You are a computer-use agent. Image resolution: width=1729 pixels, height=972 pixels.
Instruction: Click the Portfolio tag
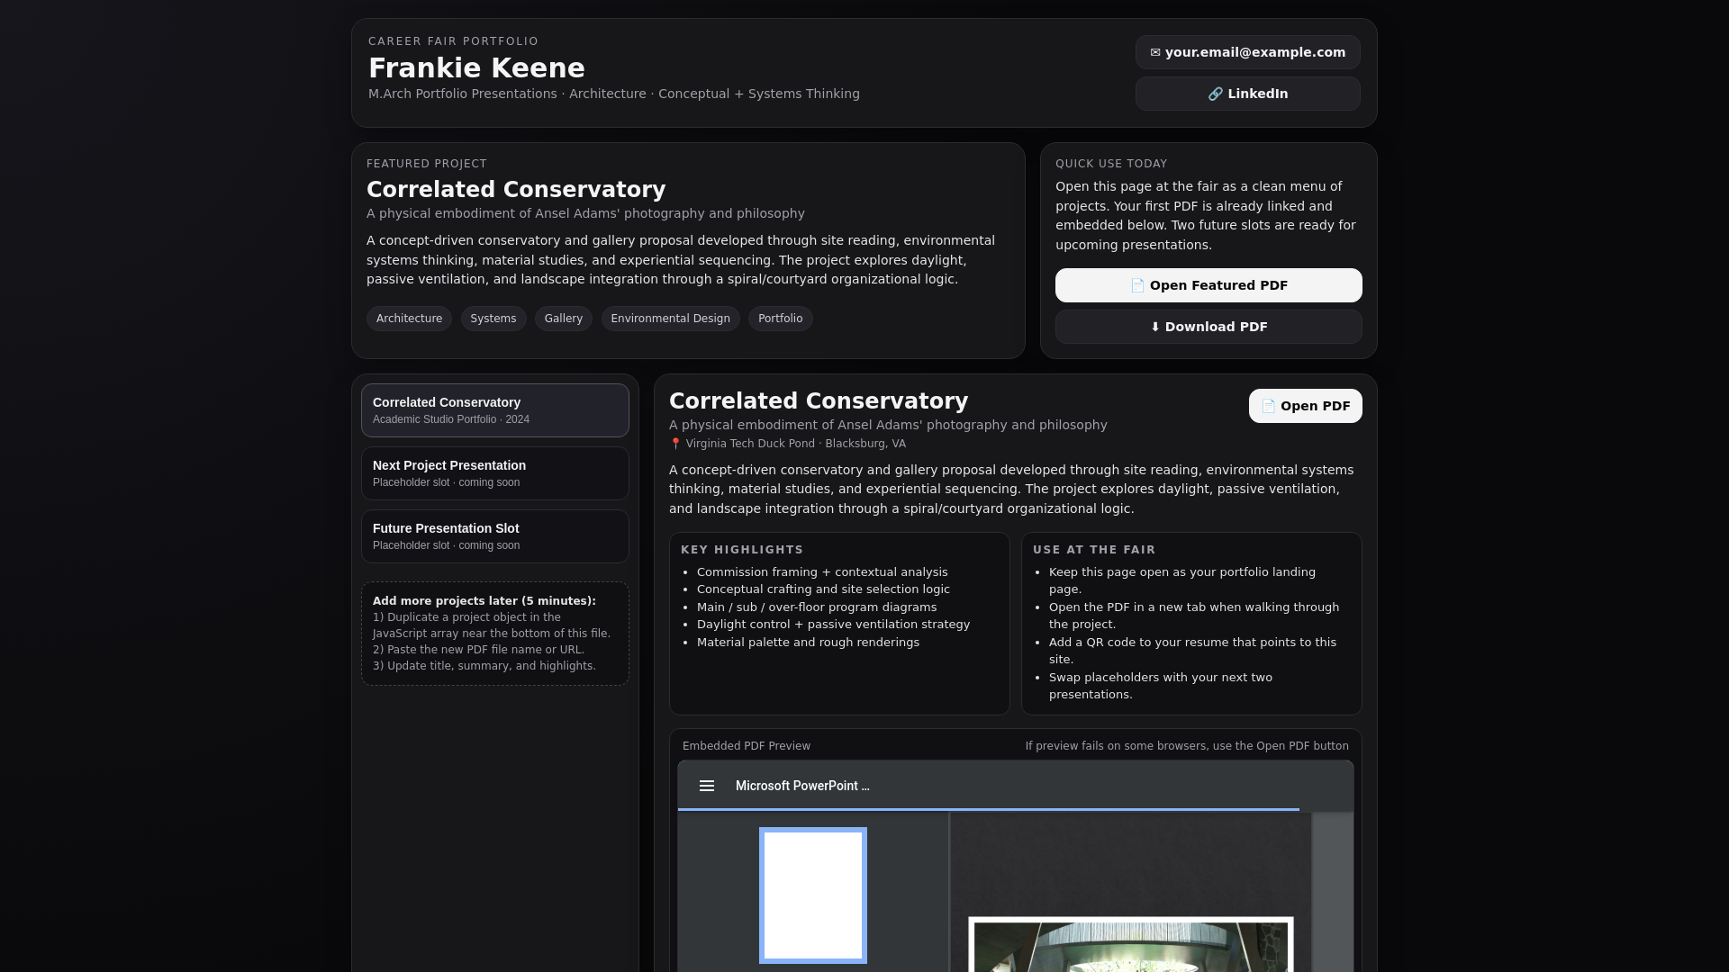(x=781, y=319)
